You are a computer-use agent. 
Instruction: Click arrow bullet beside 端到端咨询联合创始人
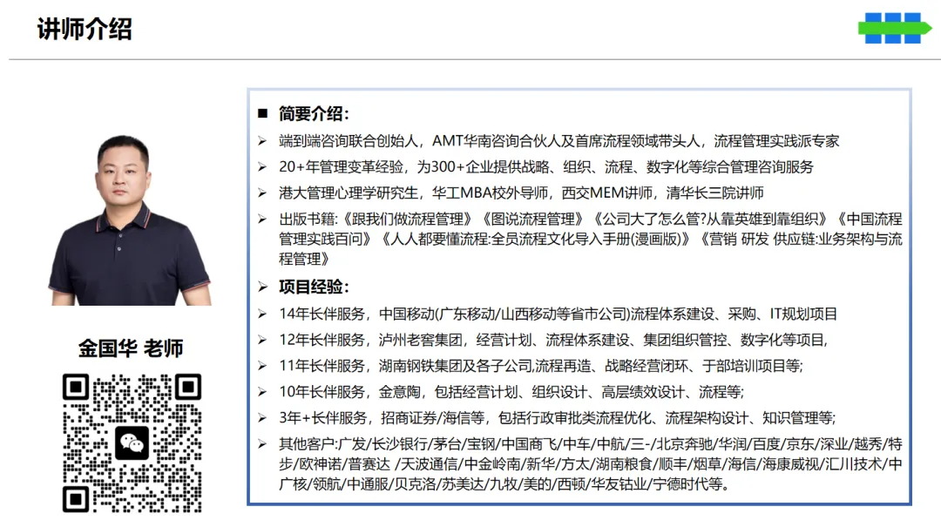[262, 141]
